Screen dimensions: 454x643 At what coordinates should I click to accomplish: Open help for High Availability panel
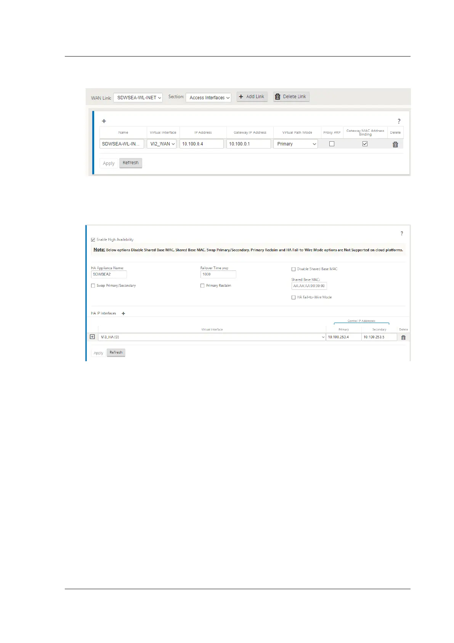[402, 233]
